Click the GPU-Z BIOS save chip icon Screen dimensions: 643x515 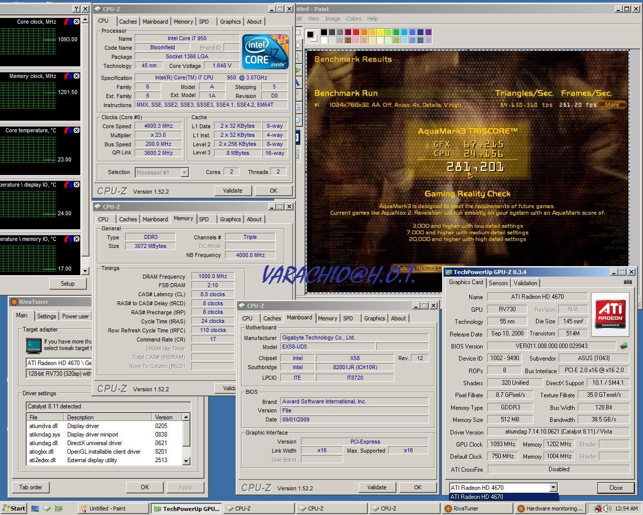pyautogui.click(x=624, y=346)
